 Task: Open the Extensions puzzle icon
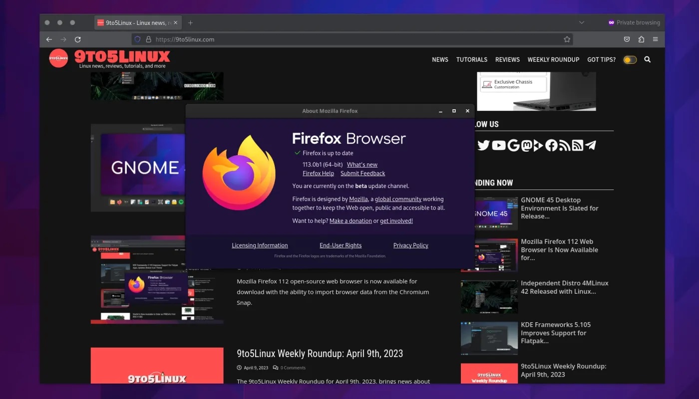(641, 39)
